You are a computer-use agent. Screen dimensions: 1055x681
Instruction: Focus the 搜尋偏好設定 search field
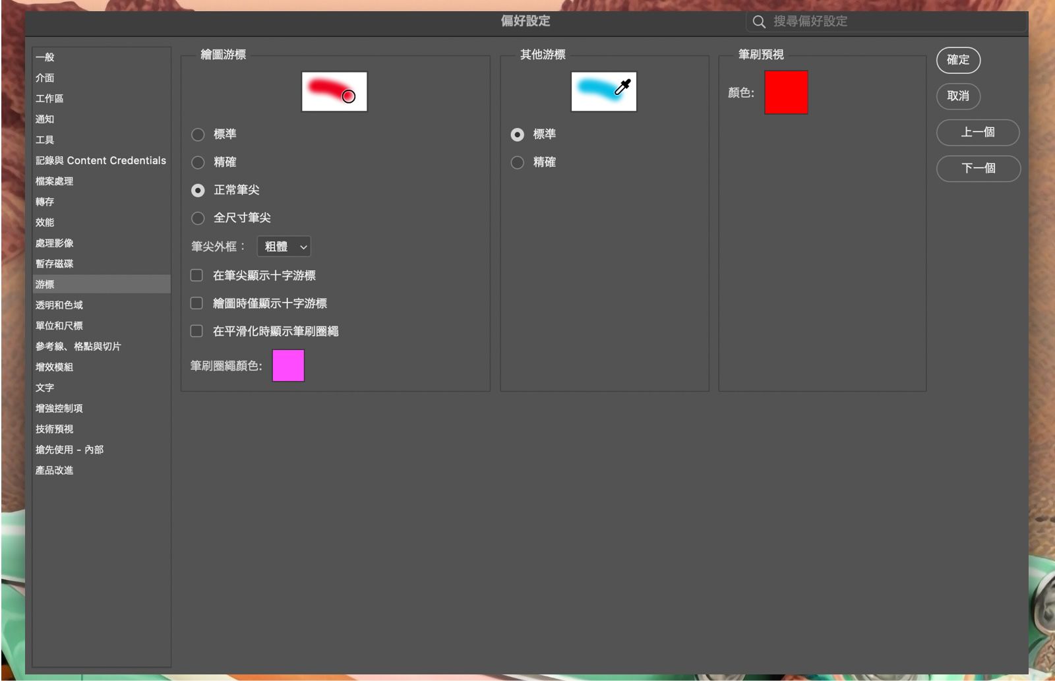[x=886, y=22]
